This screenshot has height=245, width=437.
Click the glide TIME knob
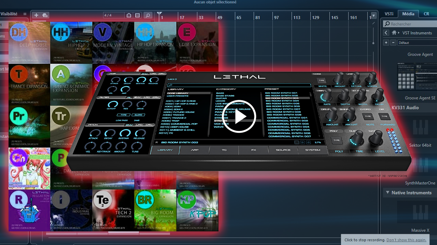357,139
